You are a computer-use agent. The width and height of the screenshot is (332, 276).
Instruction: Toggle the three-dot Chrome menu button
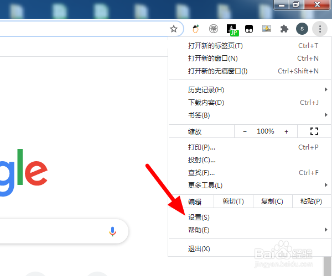coord(320,29)
